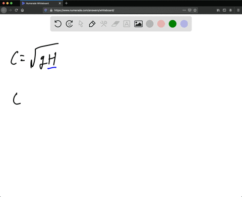Close the Numerade Whiteboard tab
The width and height of the screenshot is (242, 197).
coord(59,3)
